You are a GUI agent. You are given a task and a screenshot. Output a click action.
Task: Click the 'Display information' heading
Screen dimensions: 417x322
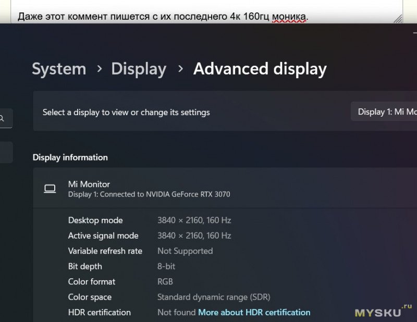point(70,157)
